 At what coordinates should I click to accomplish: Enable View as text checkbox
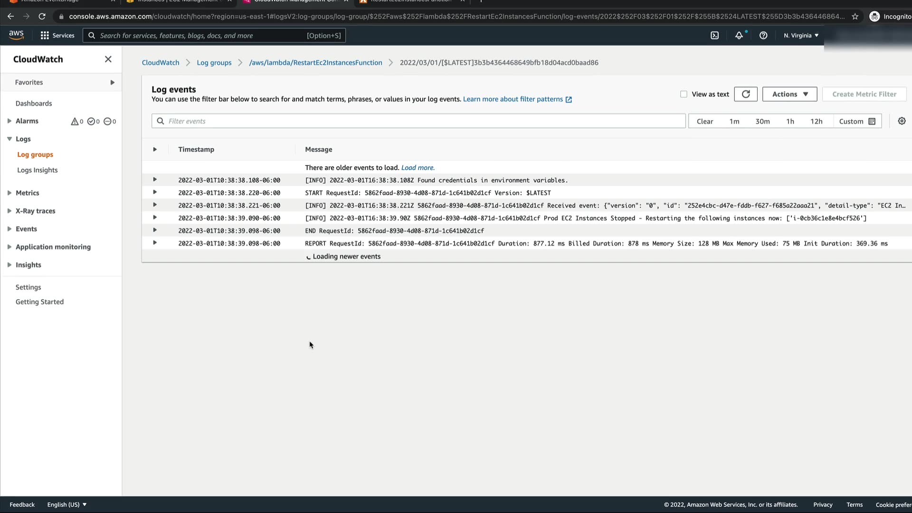click(x=684, y=94)
